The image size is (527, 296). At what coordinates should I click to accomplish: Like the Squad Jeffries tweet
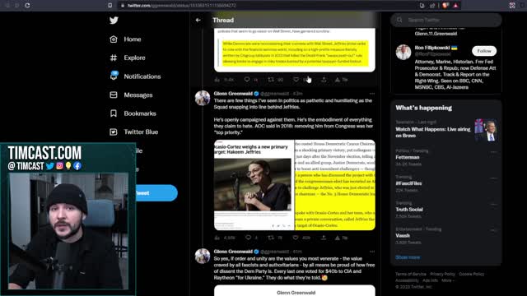[x=296, y=238]
